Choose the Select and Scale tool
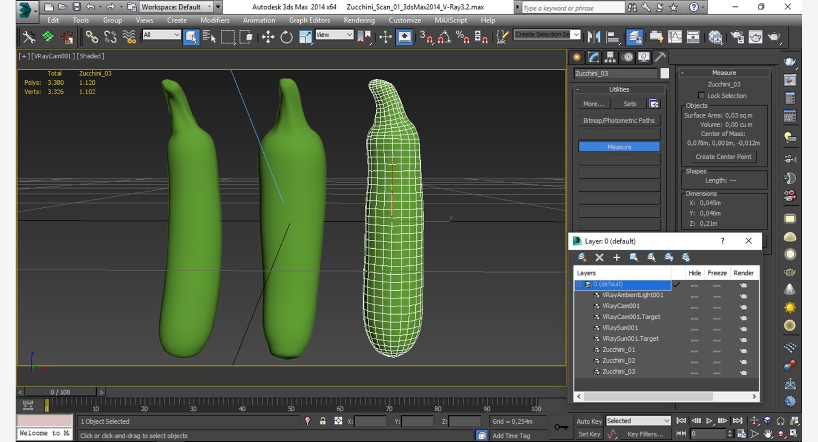This screenshot has height=442, width=818. tap(305, 37)
